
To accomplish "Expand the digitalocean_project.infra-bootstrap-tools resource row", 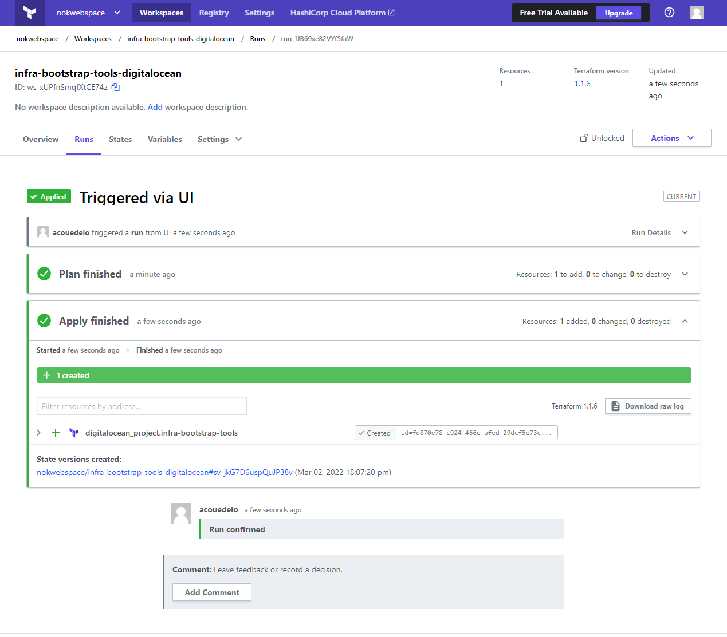I will point(38,433).
